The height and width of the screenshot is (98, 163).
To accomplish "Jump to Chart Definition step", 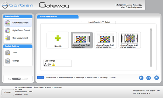I will [x=51, y=78].
